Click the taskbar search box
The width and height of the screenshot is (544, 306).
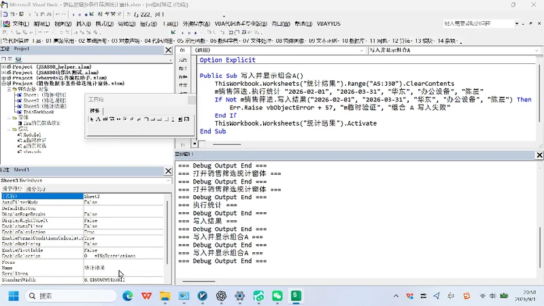coord(71,296)
